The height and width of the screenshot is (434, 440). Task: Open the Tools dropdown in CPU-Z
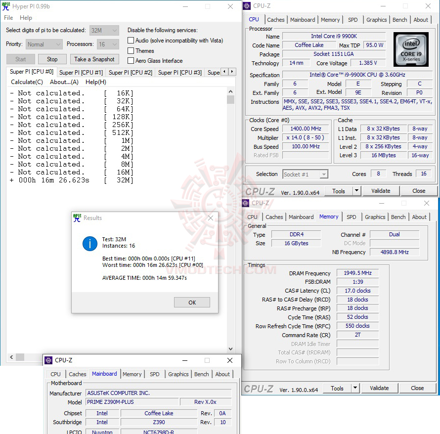coord(357,190)
